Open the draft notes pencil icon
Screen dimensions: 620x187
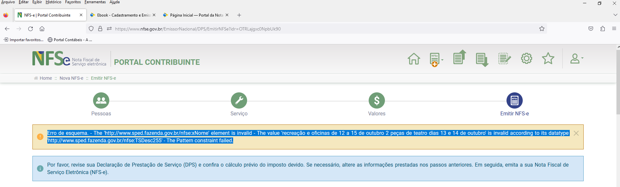(504, 59)
